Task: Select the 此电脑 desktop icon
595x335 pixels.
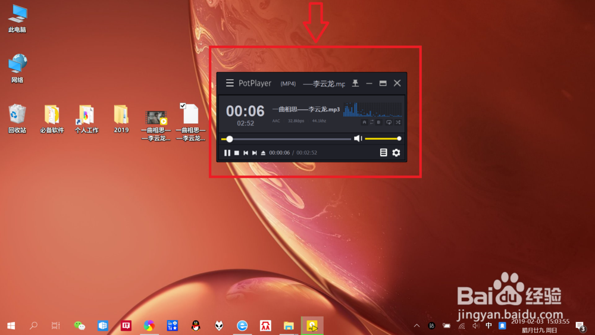Action: coord(17,18)
